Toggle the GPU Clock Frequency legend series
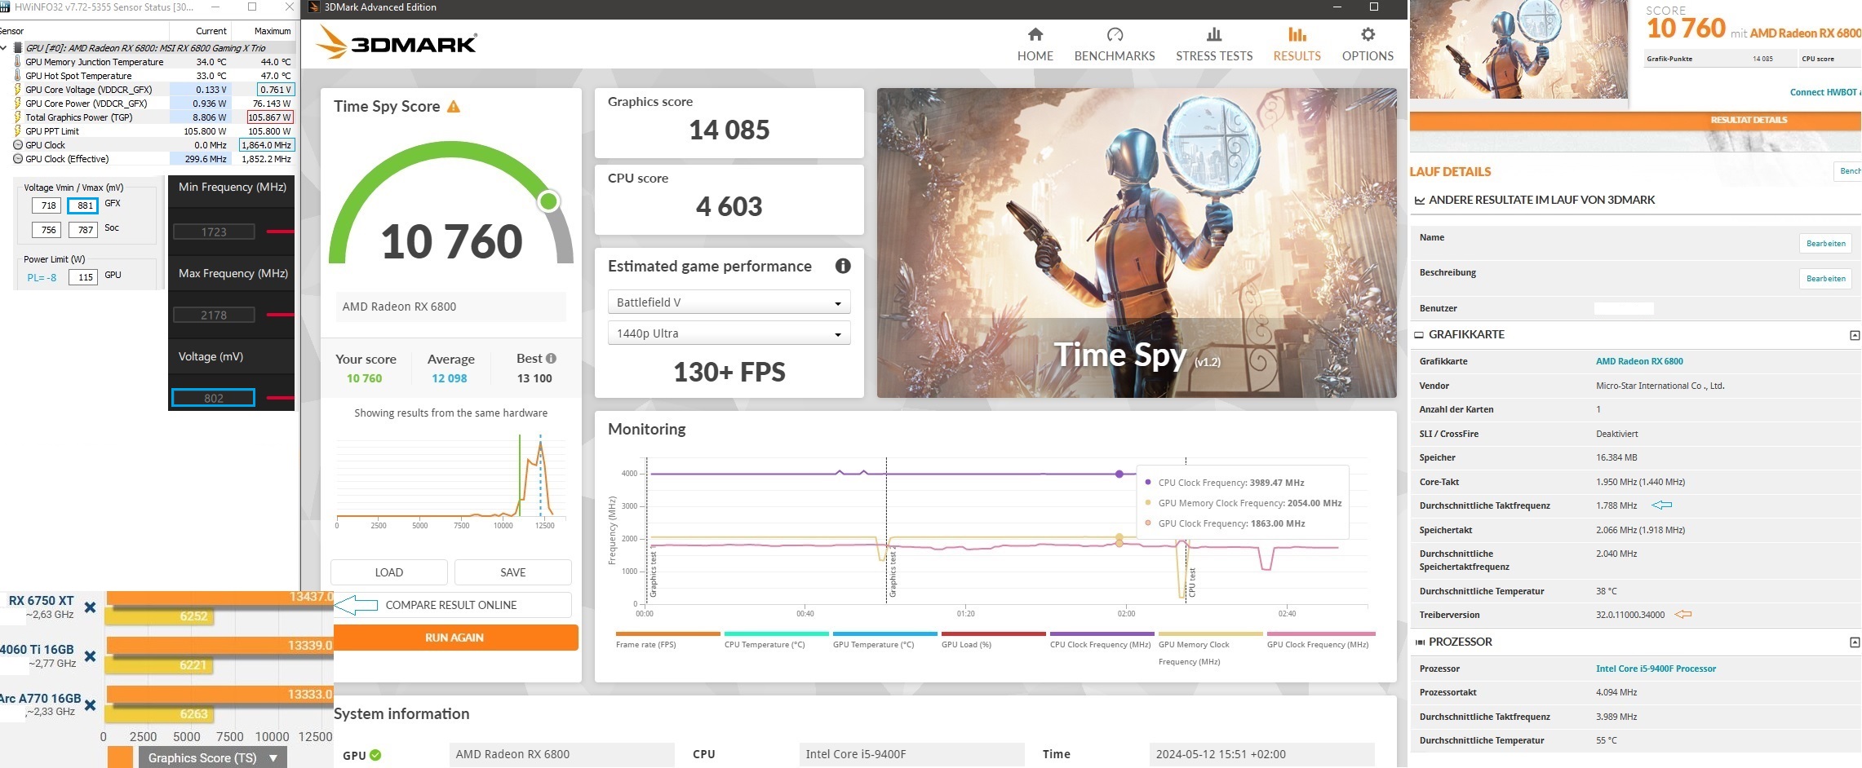The image size is (1862, 768). point(1321,639)
